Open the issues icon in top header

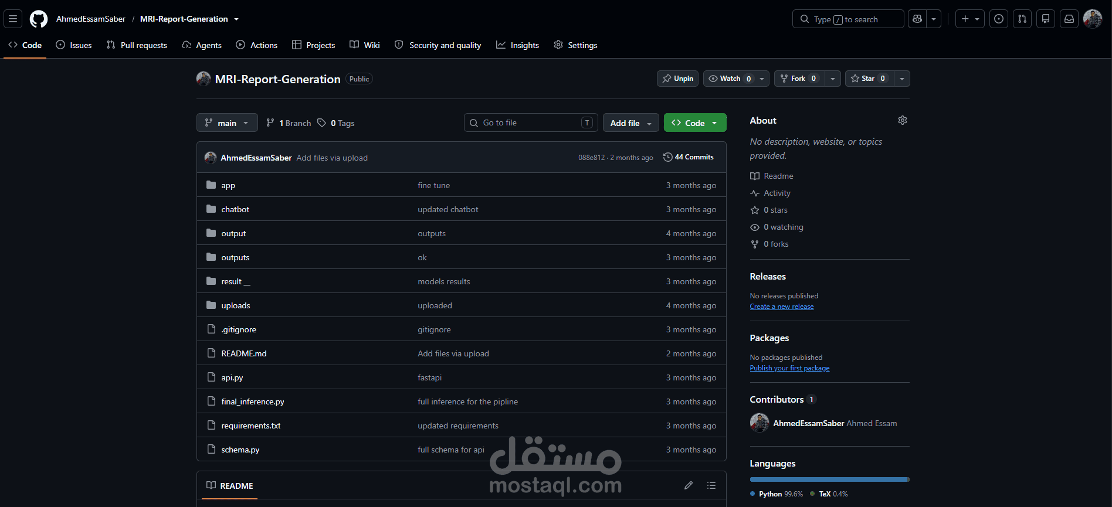click(999, 19)
